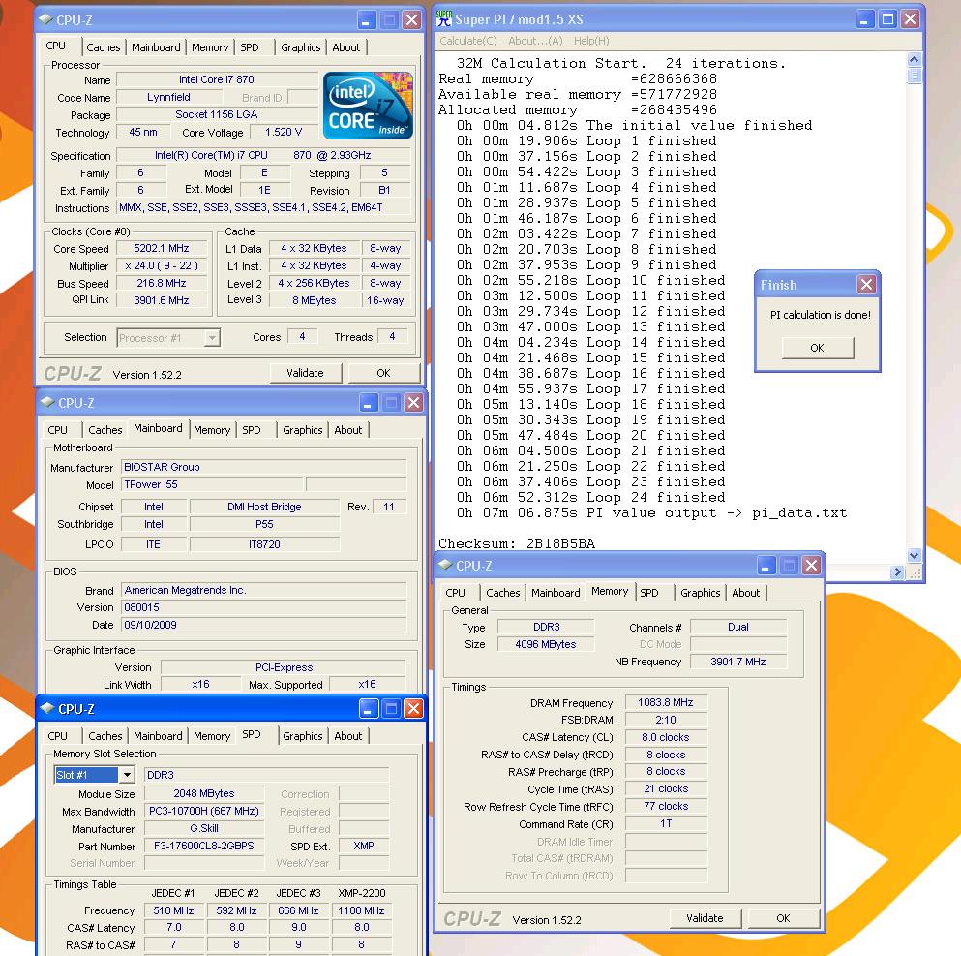Click Validate in top CPU-Z window
The width and height of the screenshot is (961, 956).
(305, 373)
